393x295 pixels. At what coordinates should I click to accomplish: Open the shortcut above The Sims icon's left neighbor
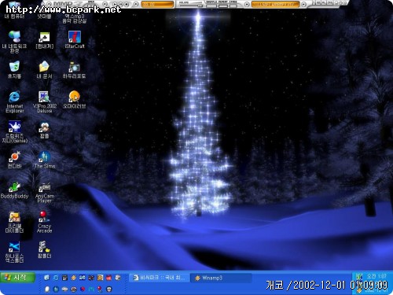[14, 131]
